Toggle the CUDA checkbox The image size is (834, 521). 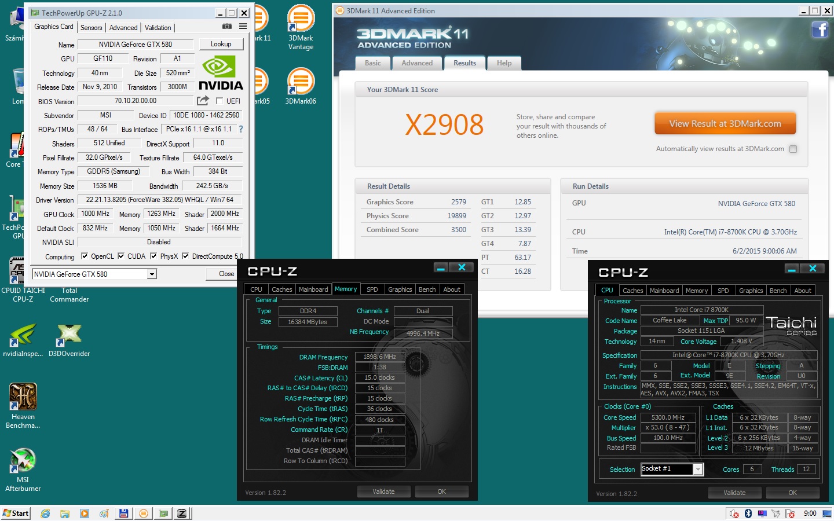pyautogui.click(x=121, y=256)
